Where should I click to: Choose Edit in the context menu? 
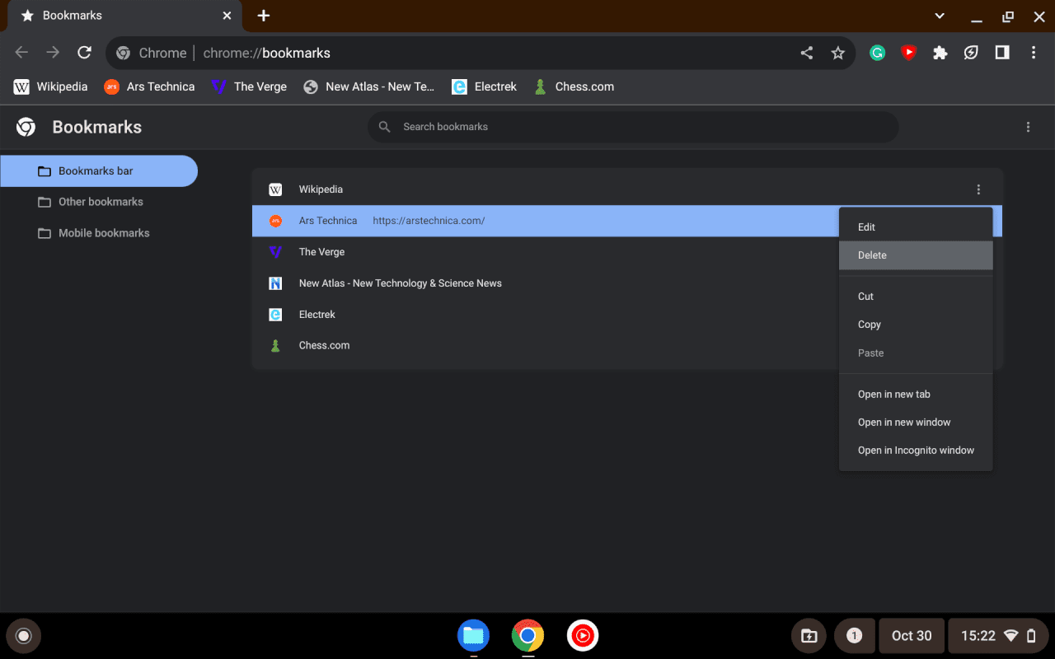(916, 227)
